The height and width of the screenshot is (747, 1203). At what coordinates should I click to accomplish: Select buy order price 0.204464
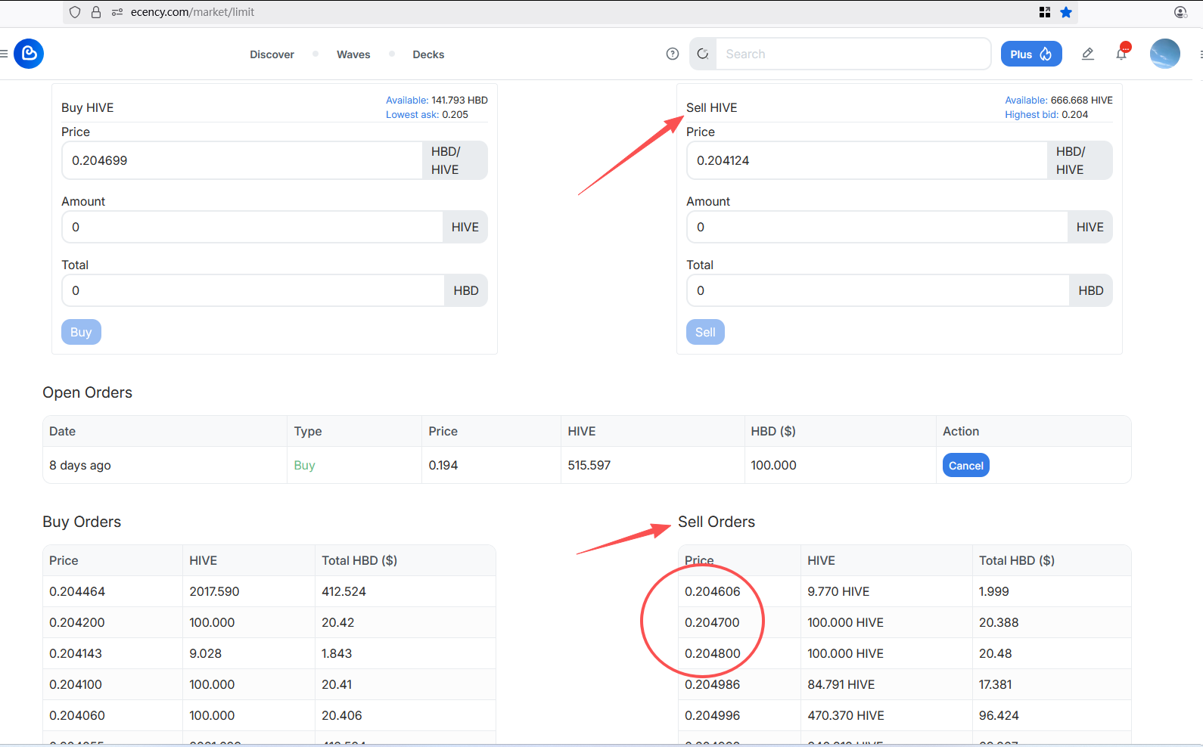pos(77,591)
